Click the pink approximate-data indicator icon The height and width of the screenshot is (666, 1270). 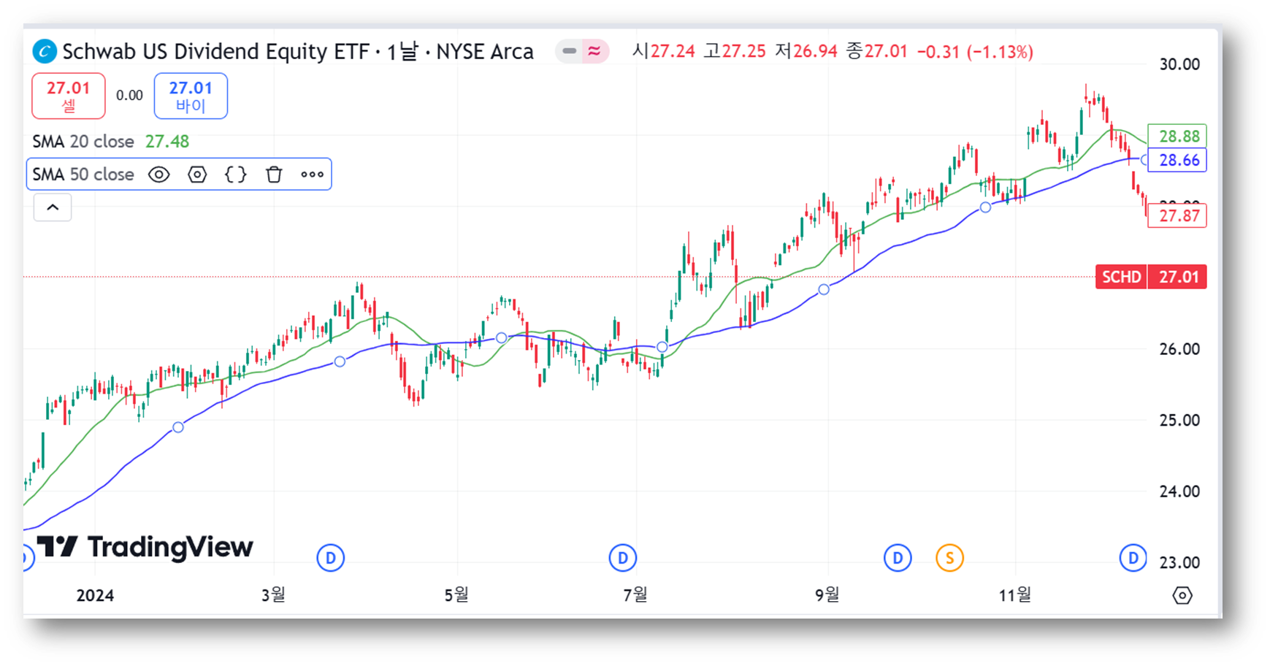595,51
